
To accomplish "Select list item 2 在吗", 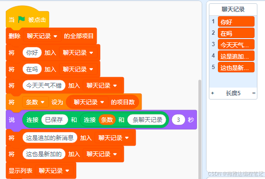I will click(236, 33).
